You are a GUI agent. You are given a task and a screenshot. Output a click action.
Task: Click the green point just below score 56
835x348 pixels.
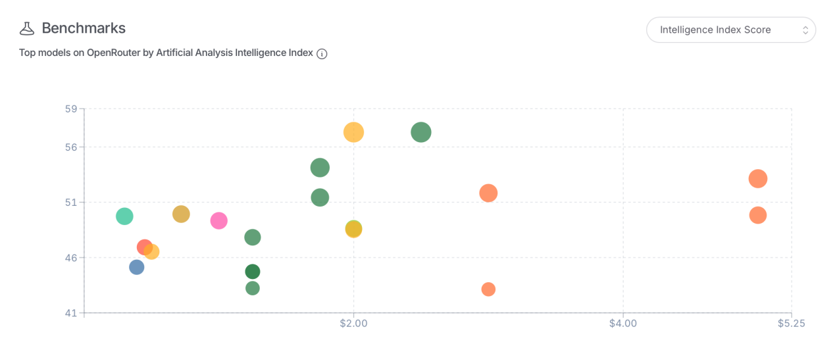coord(320,168)
